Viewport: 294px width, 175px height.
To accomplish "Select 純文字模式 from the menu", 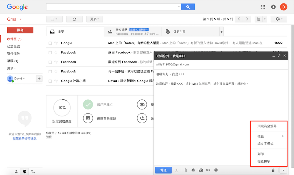I will click(265, 144).
